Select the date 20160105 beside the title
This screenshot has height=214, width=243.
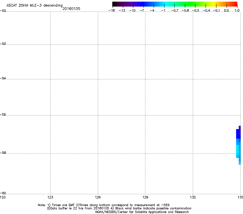(x=71, y=9)
